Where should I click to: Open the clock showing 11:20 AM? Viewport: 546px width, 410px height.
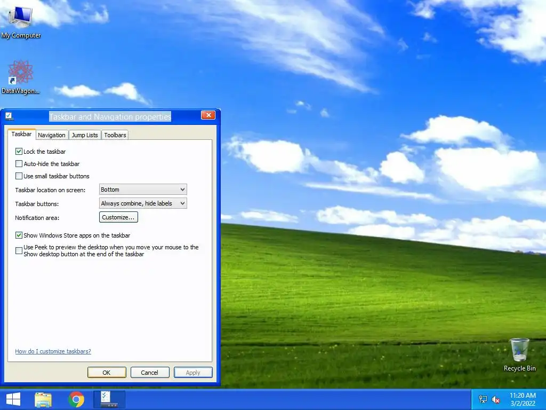523,399
